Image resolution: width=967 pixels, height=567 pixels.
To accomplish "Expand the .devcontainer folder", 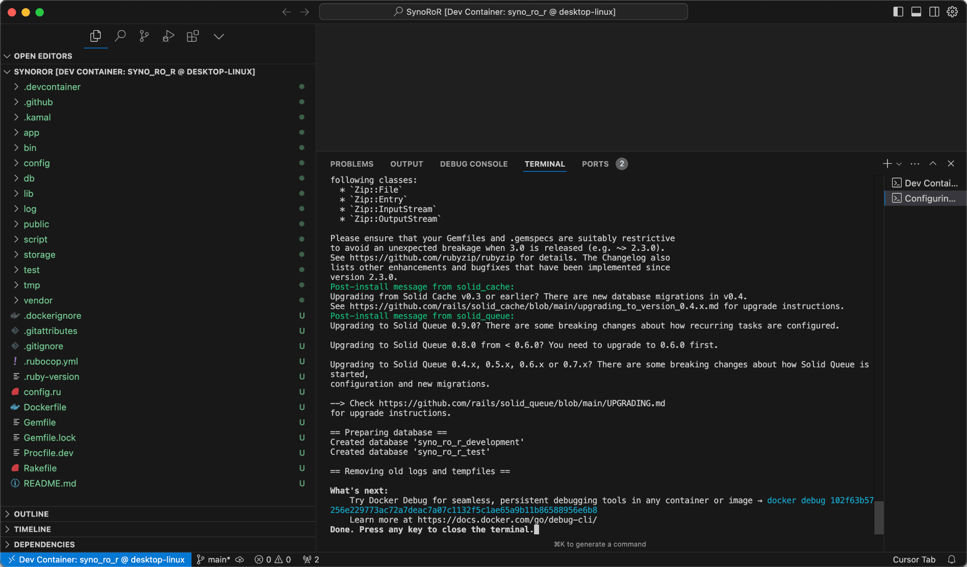I will point(158,87).
